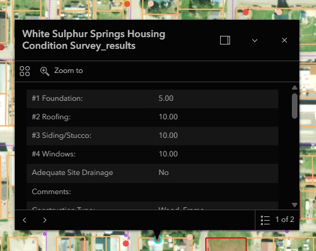Select the #2 Roofing value 10.00
Viewport: 316px width, 251px height.
[168, 117]
